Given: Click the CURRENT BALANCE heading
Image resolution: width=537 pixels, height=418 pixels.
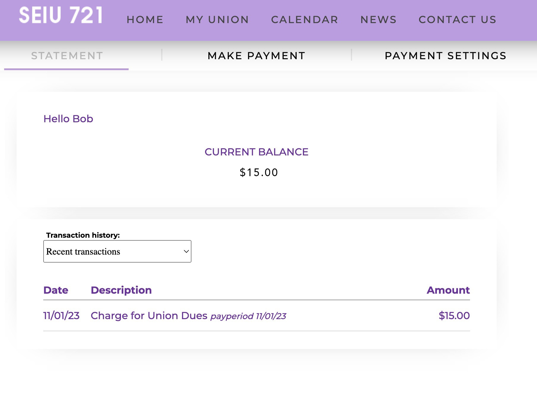Looking at the screenshot, I should point(256,152).
